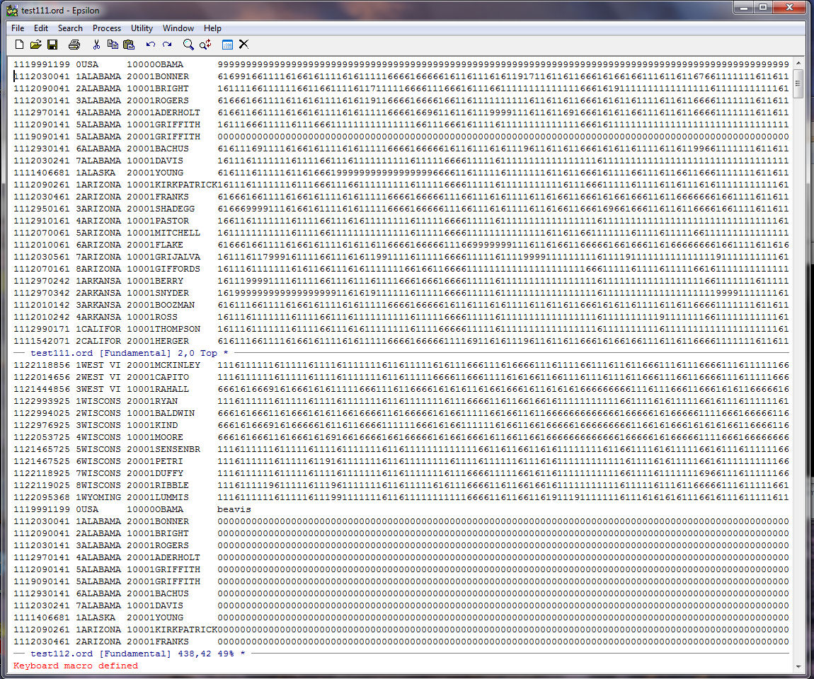
Task: Open search and replace toolbar icon
Action: point(205,45)
